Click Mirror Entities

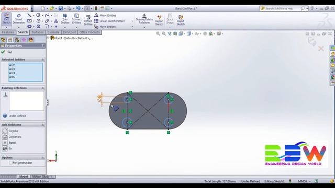(x=105, y=15)
